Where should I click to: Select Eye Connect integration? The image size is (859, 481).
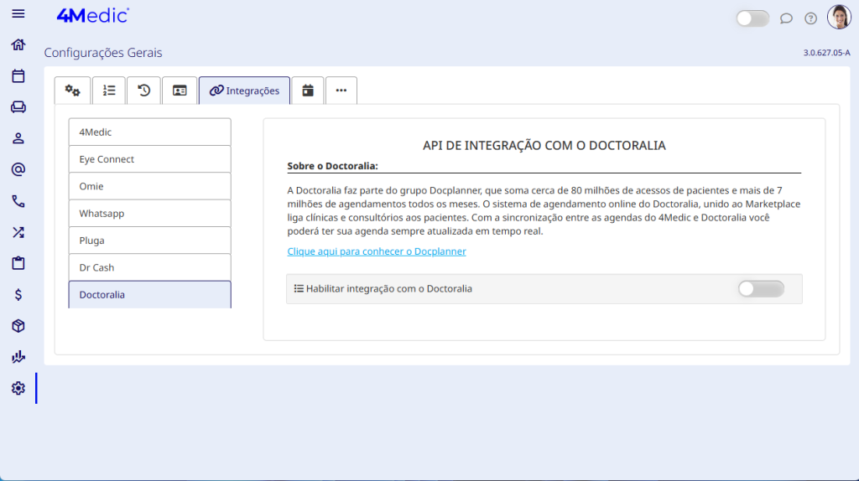pyautogui.click(x=149, y=159)
